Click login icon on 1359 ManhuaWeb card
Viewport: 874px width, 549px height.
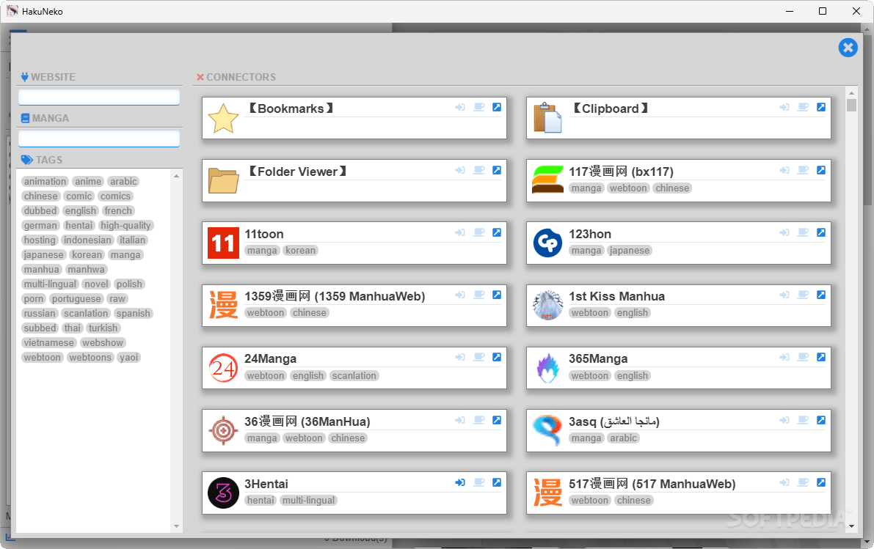click(460, 295)
